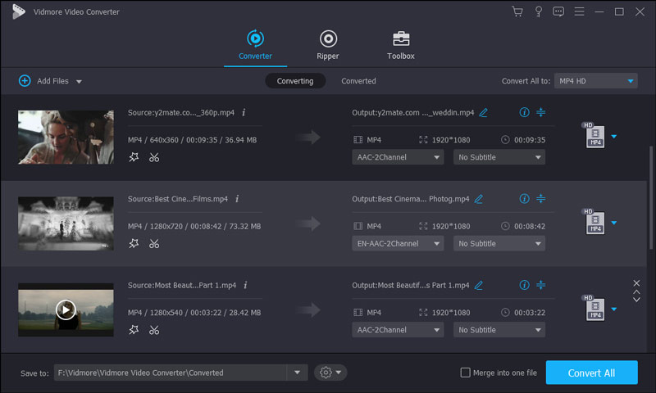The image size is (656, 393).
Task: Open the EN-AAC-2Channel audio track dropdown
Action: [x=398, y=243]
